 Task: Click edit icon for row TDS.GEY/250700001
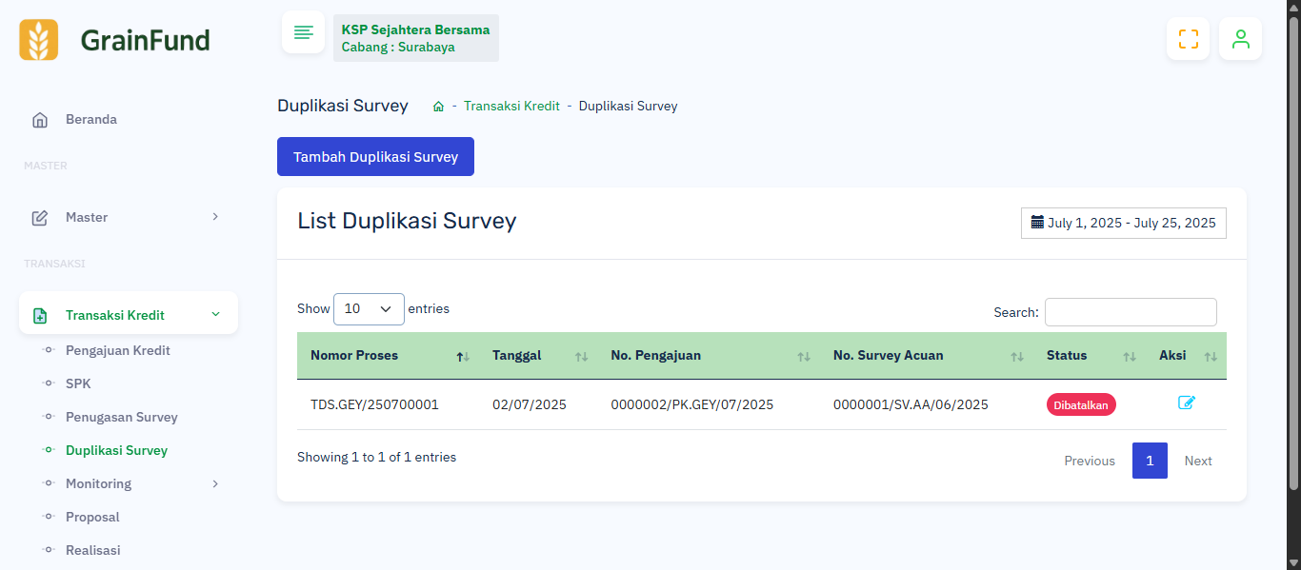(1187, 403)
